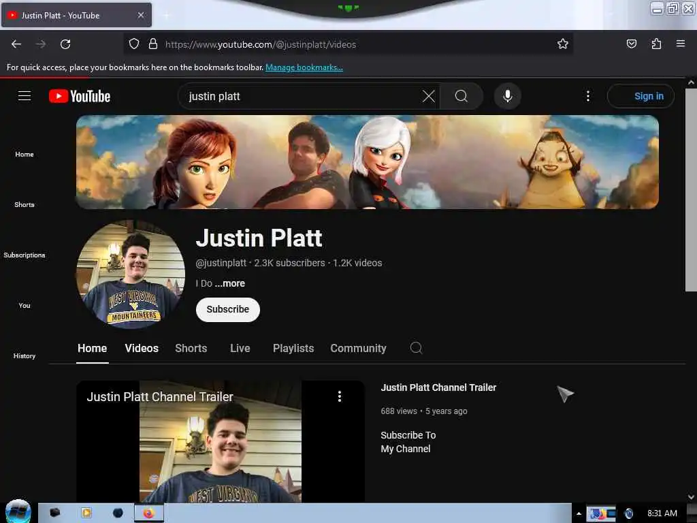Click the channel banner image
697x523 pixels.
pyautogui.click(x=367, y=162)
